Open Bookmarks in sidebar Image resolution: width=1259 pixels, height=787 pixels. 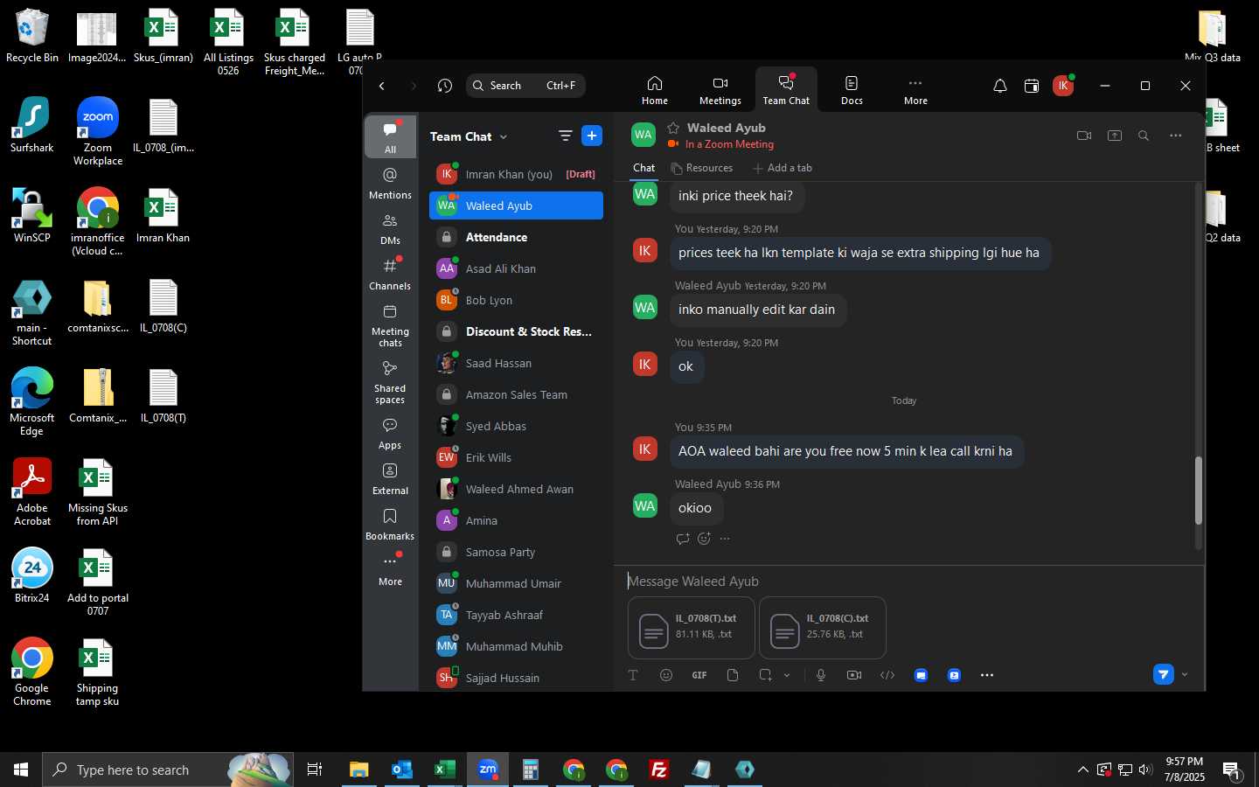coord(390,525)
